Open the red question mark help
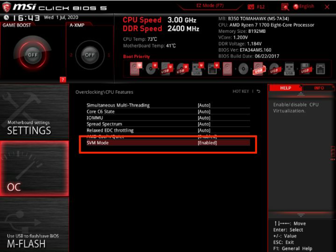 click(x=63, y=80)
